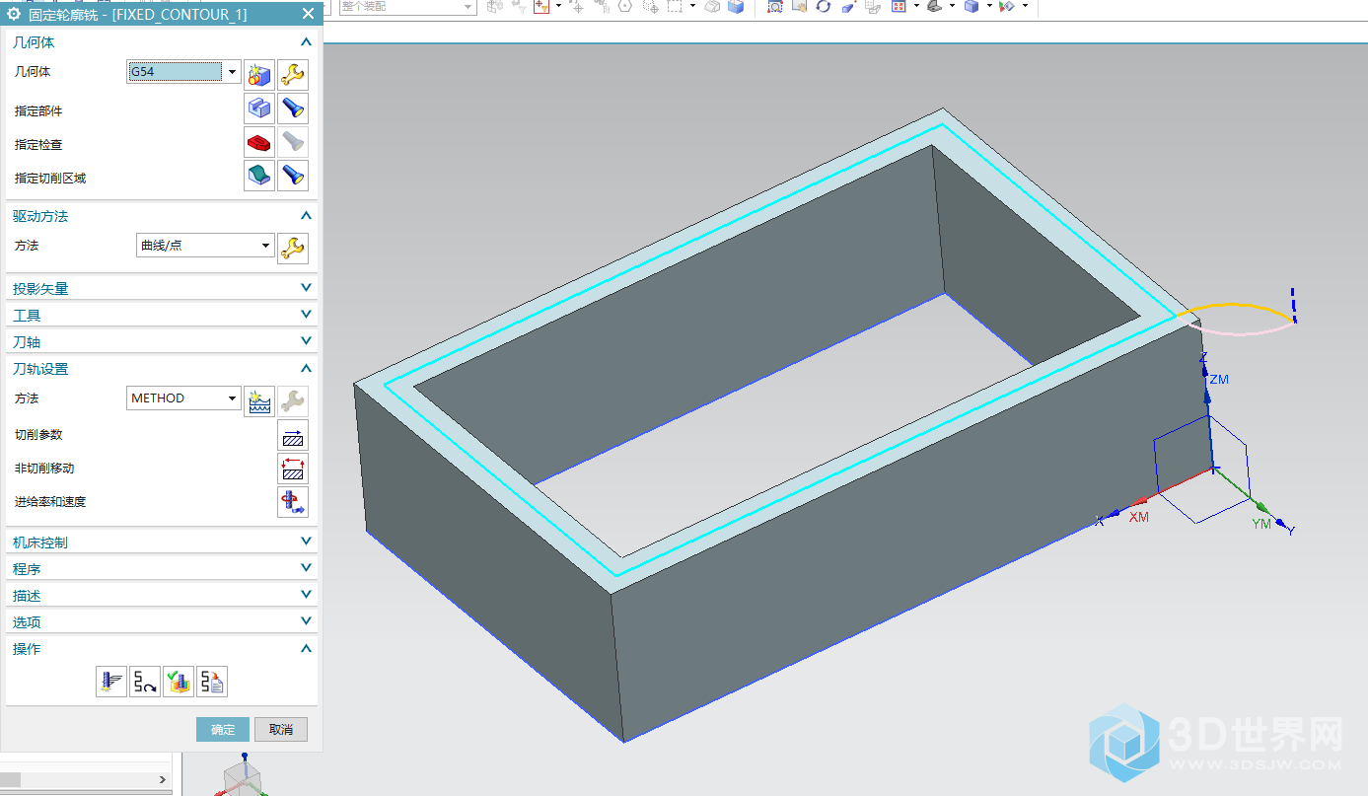Edit the drive method with the wrench beside 曲线/点
1368x796 pixels.
tap(293, 249)
